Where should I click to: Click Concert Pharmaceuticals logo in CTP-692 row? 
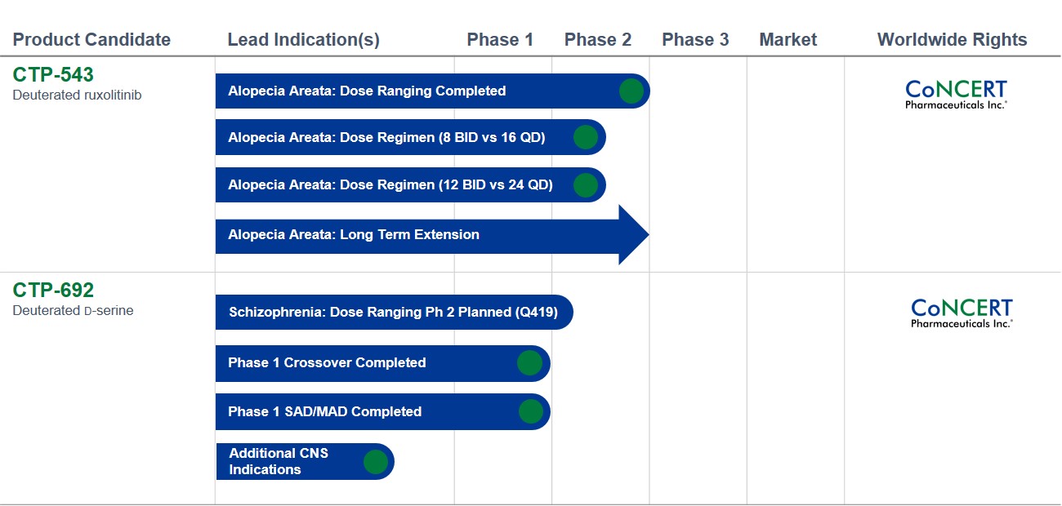click(x=962, y=313)
